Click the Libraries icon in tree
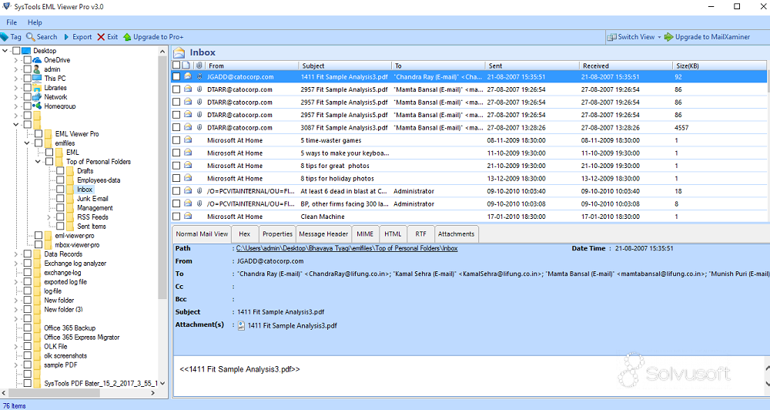770x410 pixels. coord(37,88)
